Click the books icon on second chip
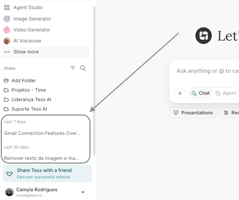239x200 pixels. tap(226, 112)
